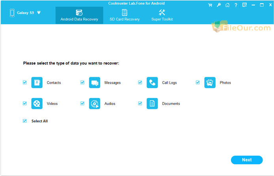Click the Audios label
This screenshot has width=274, height=176.
110,104
